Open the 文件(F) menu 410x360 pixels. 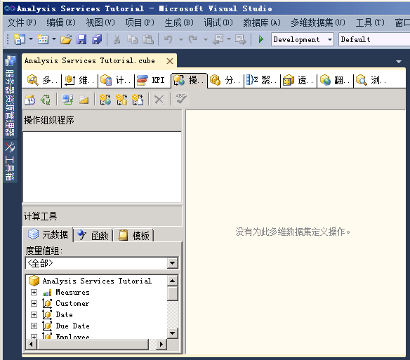pos(22,22)
